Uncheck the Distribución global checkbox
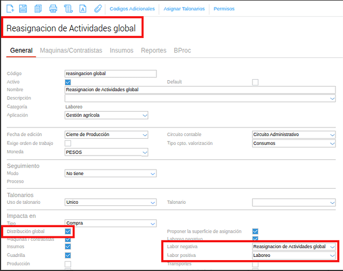The width and height of the screenshot is (343, 271). [68, 231]
